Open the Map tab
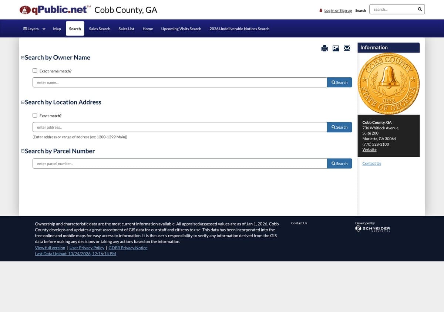 [57, 29]
